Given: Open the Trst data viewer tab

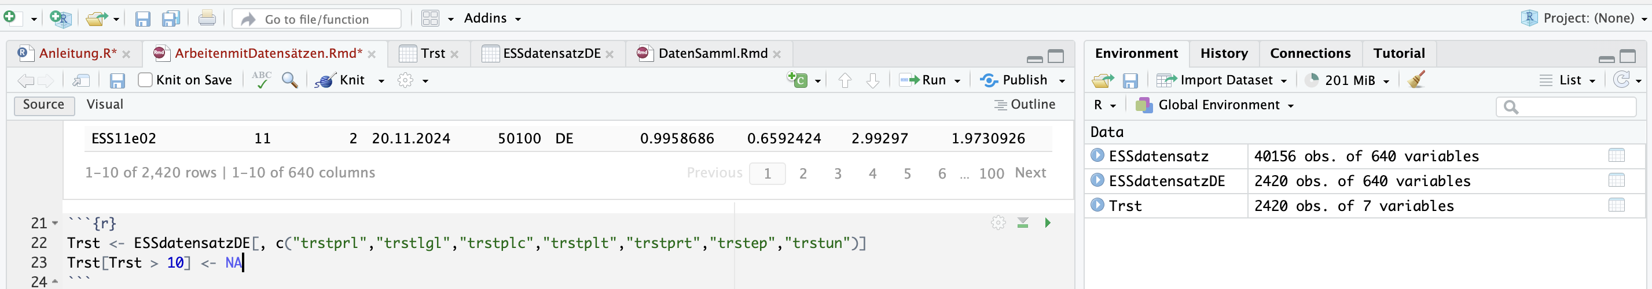Looking at the screenshot, I should pyautogui.click(x=432, y=54).
